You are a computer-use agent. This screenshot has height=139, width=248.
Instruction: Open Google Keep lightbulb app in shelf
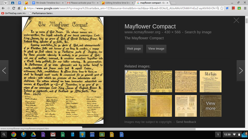pyautogui.click(x=83, y=135)
